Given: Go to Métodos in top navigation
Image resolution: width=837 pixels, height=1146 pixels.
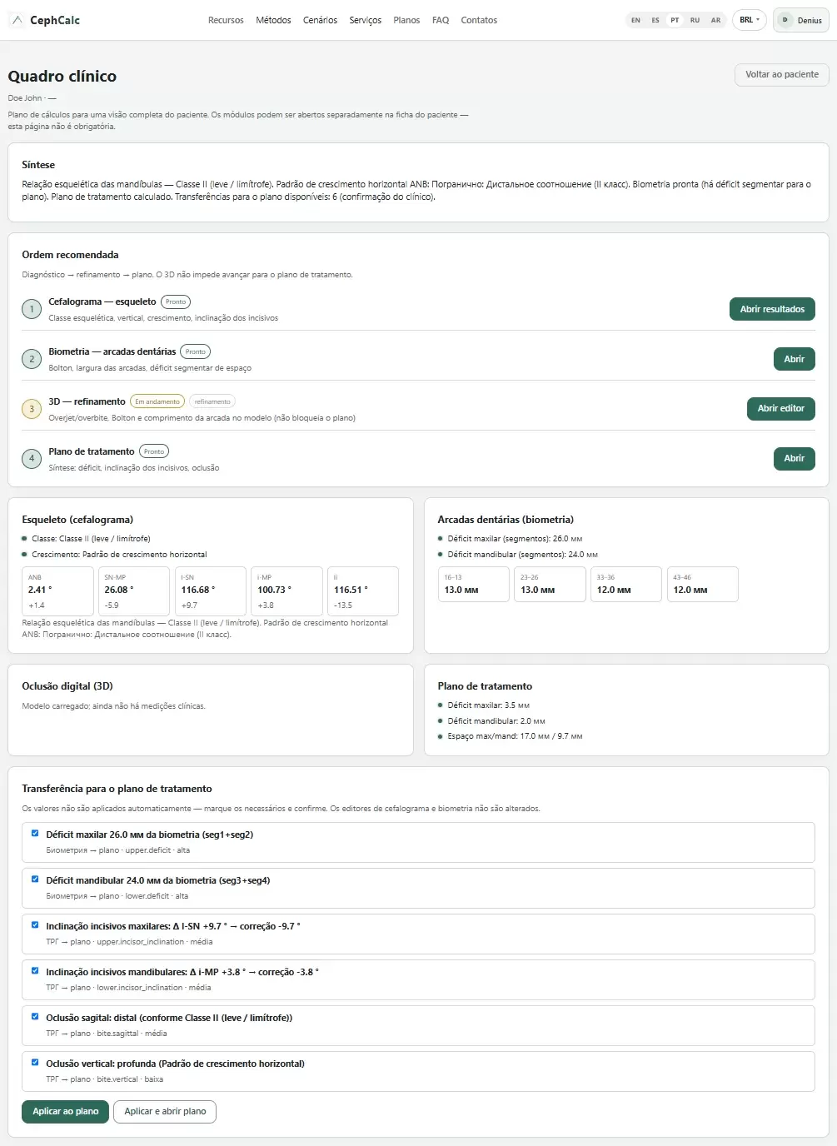Looking at the screenshot, I should pos(273,20).
